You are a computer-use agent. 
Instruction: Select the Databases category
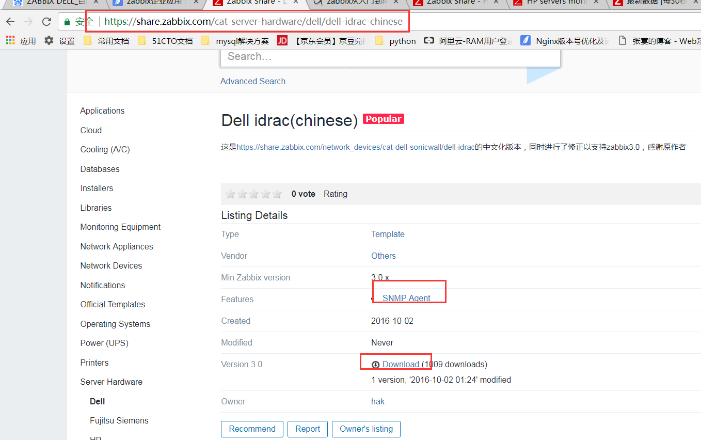(x=100, y=169)
